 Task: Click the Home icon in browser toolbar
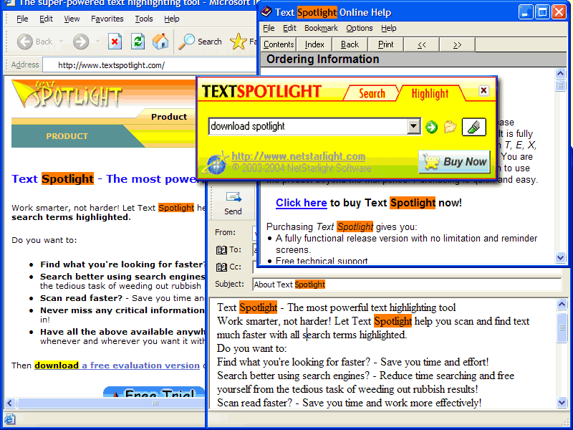[x=160, y=42]
